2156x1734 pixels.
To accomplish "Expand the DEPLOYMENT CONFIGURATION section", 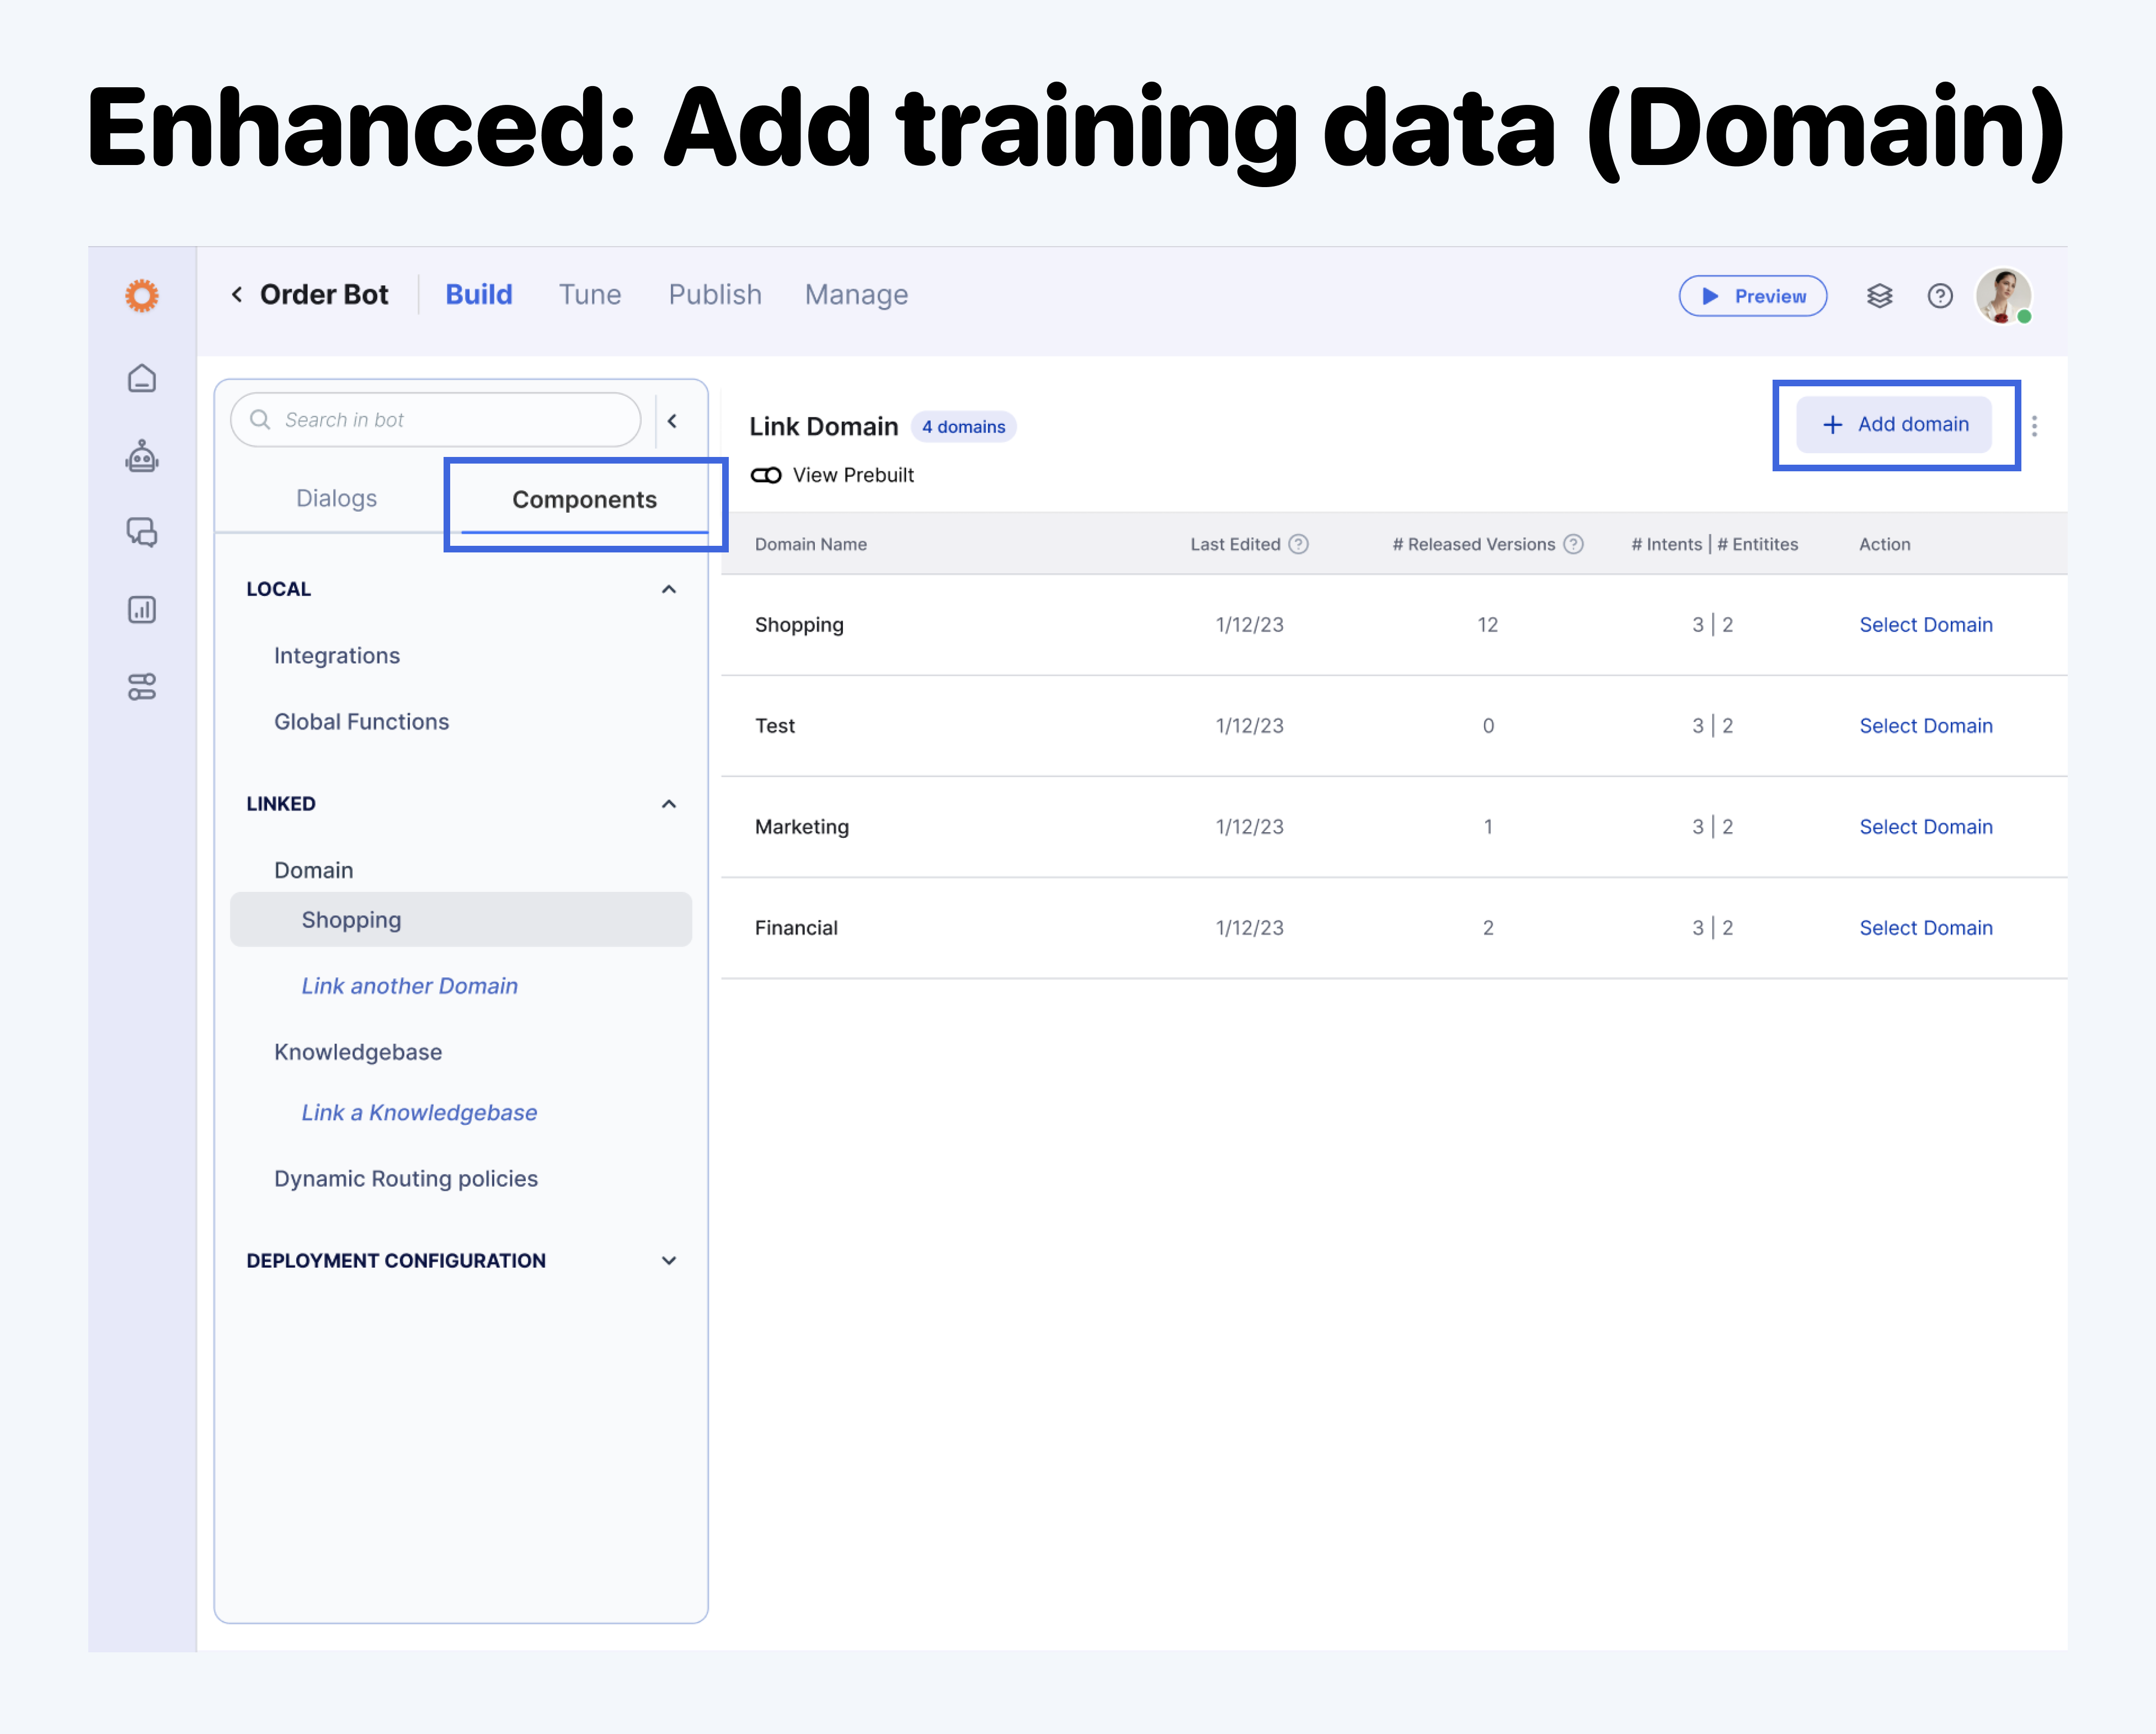I will (669, 1260).
